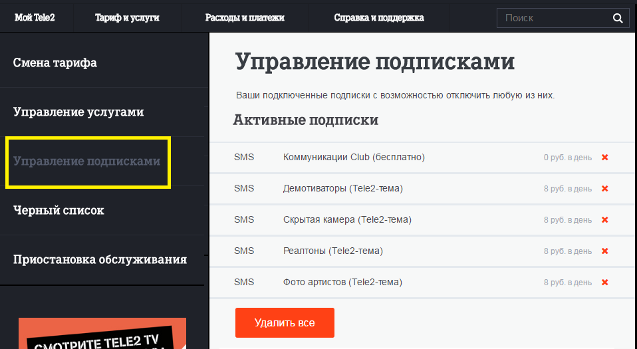
Task: Delete the Скрытая камера subscription via X
Action: click(604, 220)
